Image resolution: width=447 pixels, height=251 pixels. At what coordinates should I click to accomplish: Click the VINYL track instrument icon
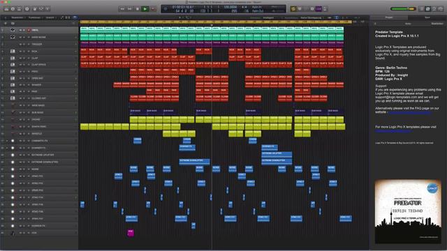pyautogui.click(x=13, y=30)
